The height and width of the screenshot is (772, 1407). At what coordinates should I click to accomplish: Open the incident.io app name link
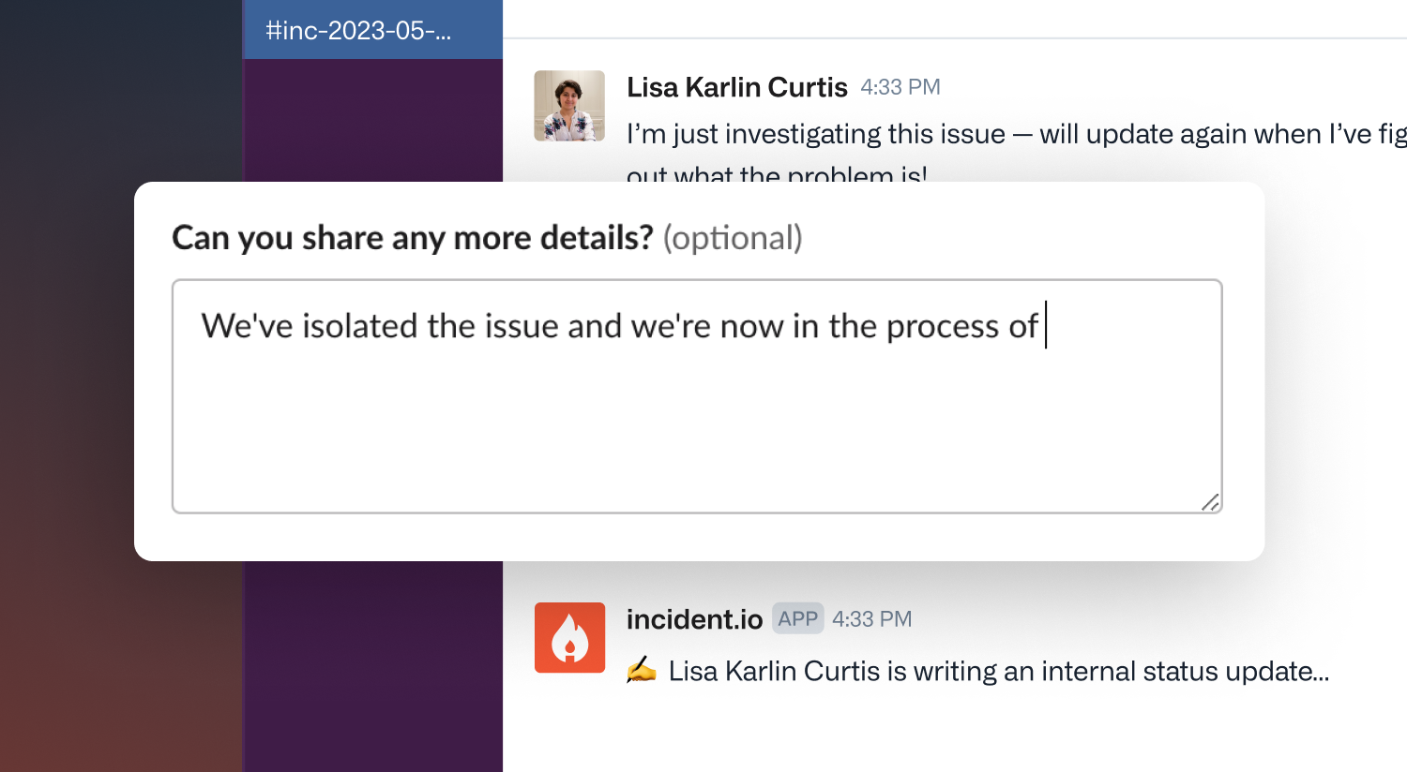694,619
